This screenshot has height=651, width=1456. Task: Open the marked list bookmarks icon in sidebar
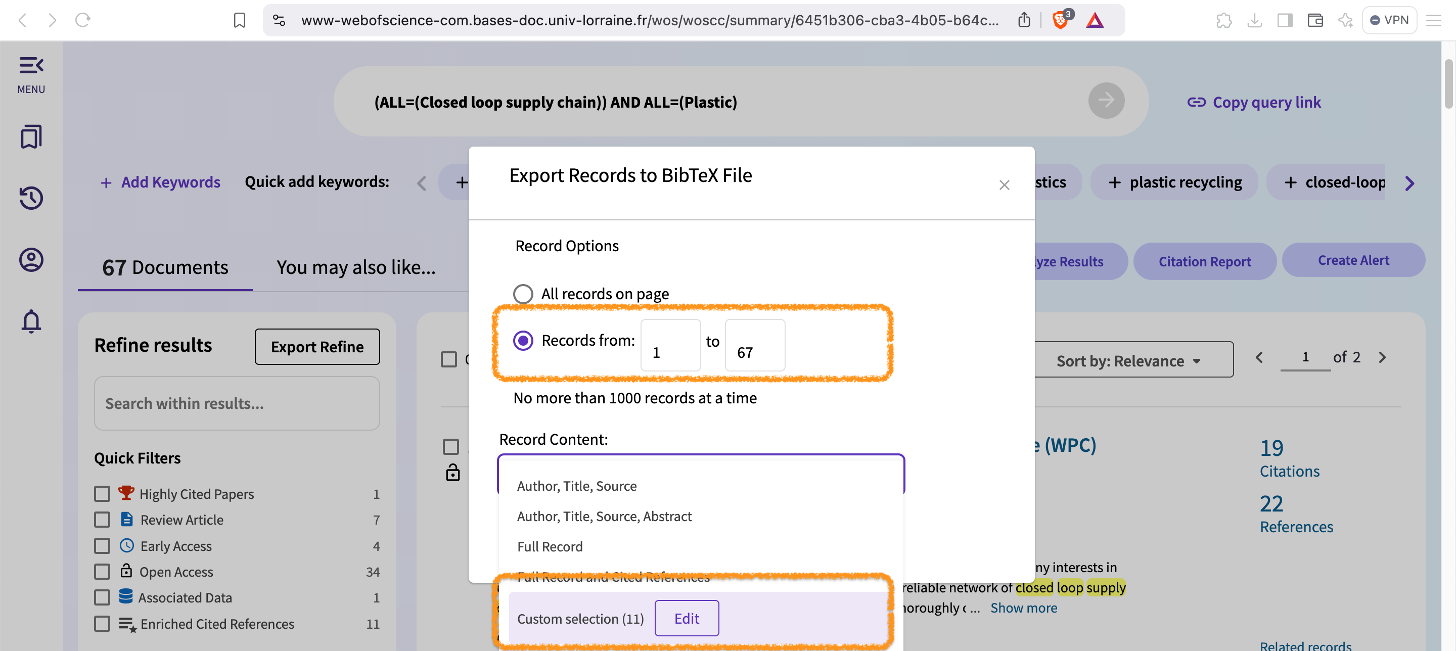[31, 137]
